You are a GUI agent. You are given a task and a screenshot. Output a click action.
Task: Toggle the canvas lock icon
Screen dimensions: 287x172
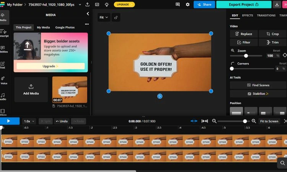coord(116,18)
